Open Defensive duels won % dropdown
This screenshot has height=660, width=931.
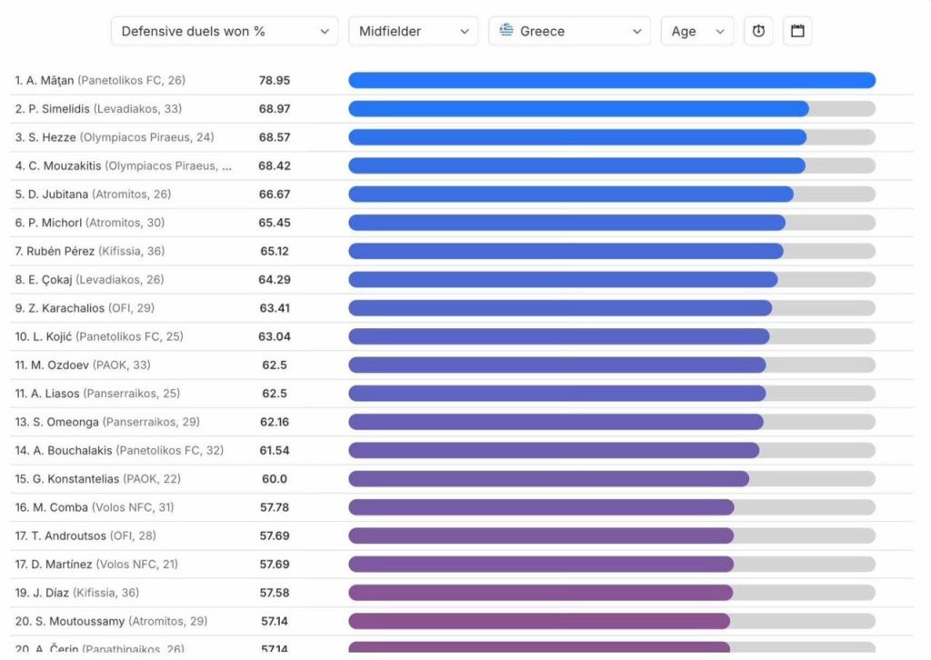coord(225,31)
